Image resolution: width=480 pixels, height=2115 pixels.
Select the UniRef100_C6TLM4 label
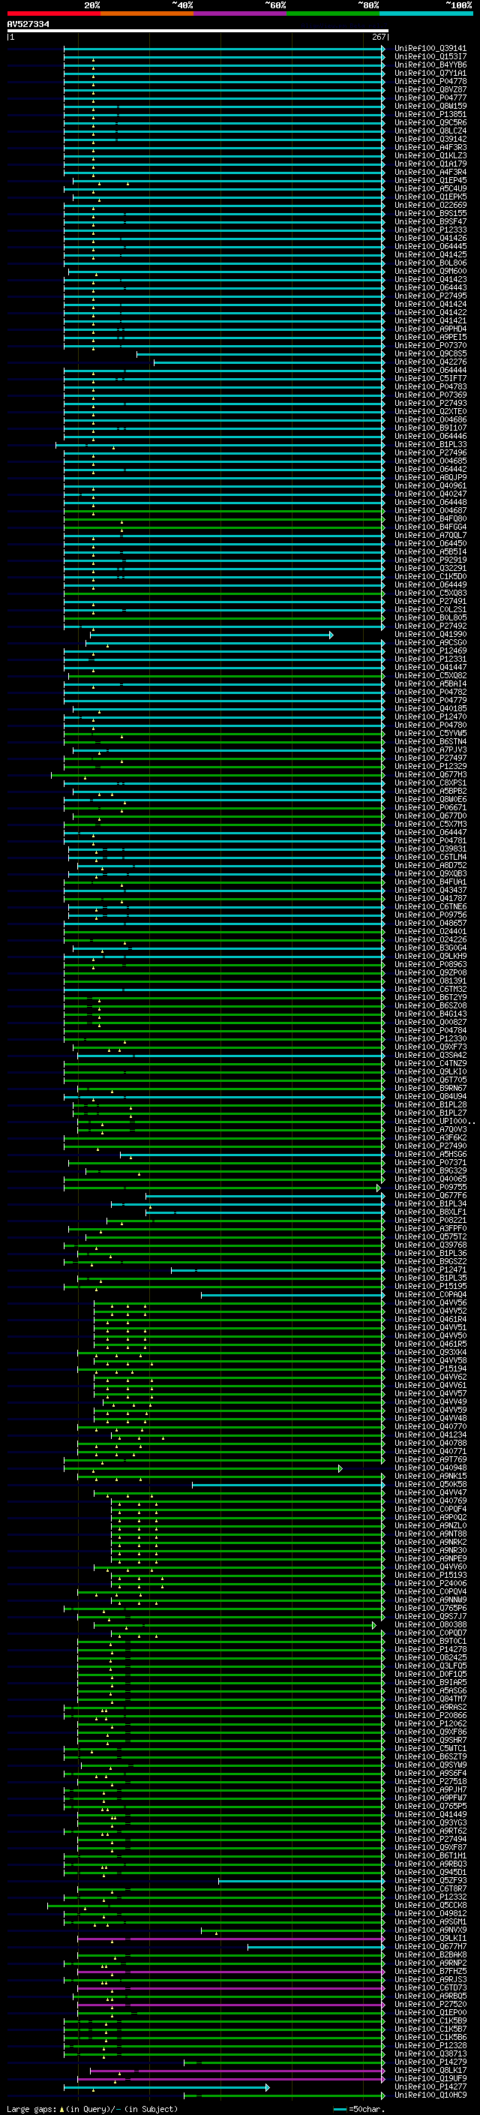click(430, 857)
